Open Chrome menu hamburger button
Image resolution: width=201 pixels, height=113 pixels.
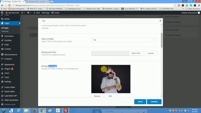point(199,5)
